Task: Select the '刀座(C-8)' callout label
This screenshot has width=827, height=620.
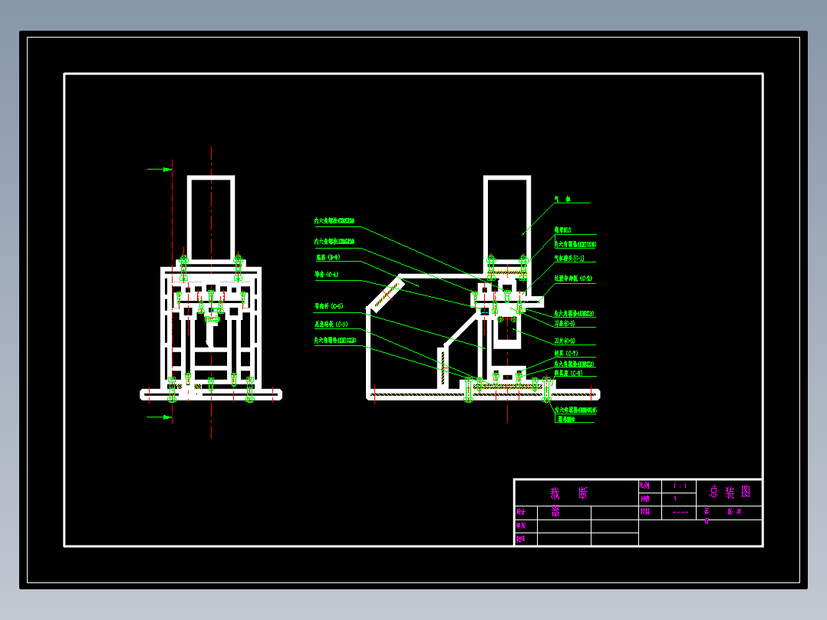Action: (x=565, y=324)
